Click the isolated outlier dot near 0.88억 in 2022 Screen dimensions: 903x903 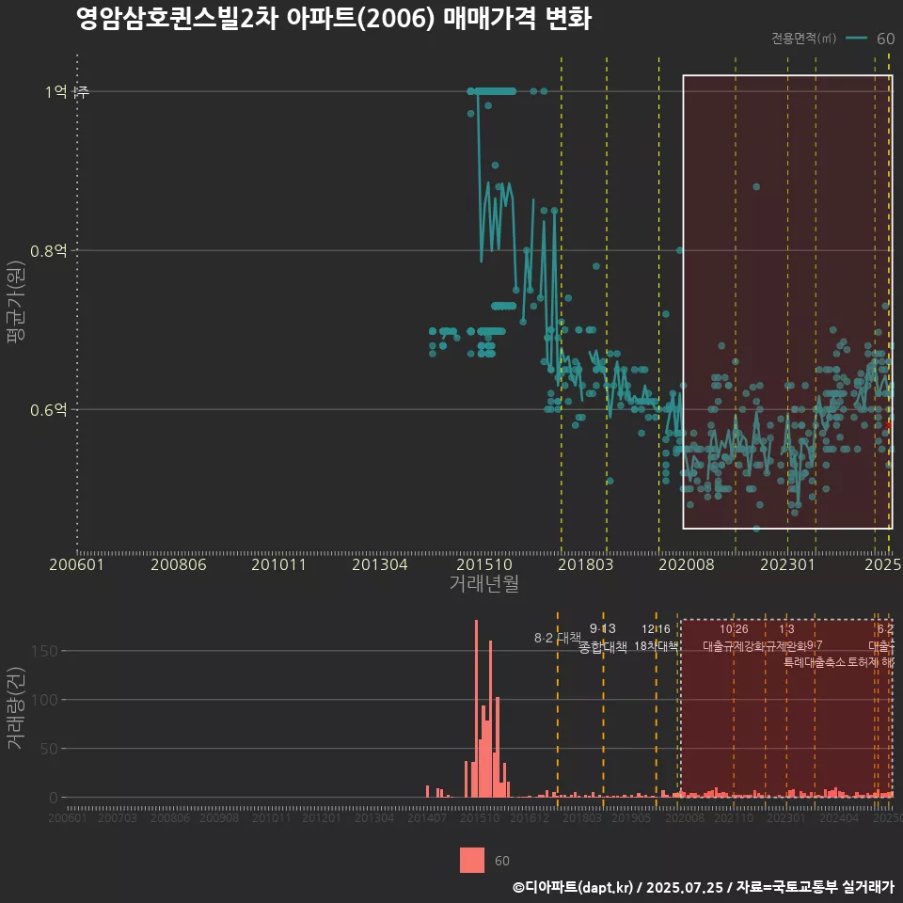tap(756, 186)
